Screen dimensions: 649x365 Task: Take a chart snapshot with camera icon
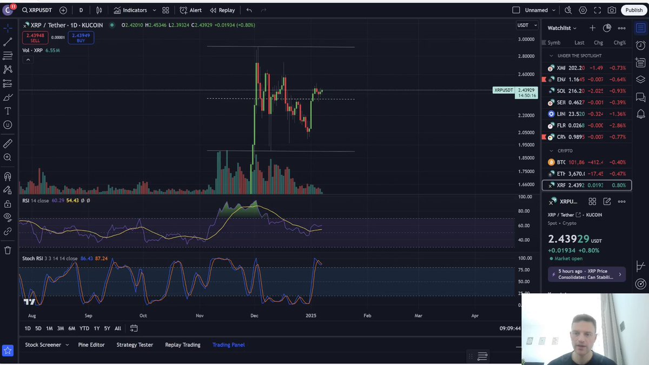[612, 10]
